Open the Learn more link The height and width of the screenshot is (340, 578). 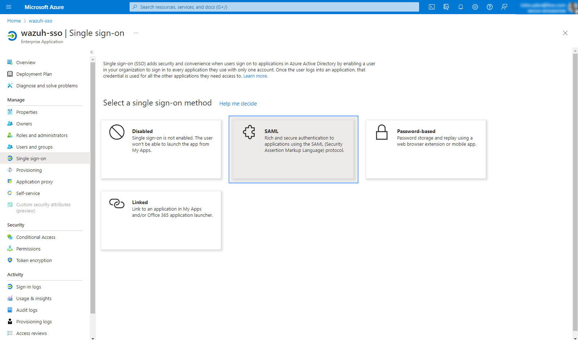click(255, 76)
